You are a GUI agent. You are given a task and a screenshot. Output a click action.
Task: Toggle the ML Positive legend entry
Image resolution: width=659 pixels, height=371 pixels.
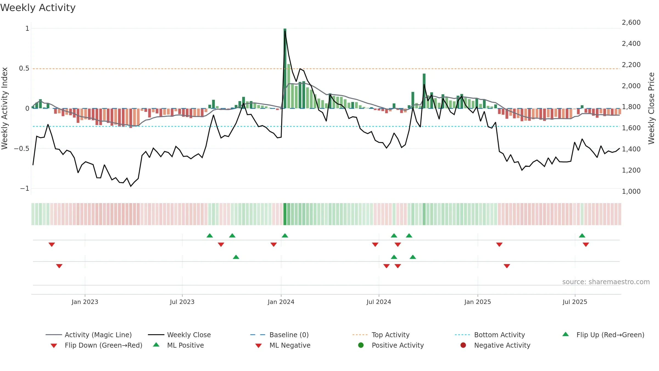pos(178,345)
